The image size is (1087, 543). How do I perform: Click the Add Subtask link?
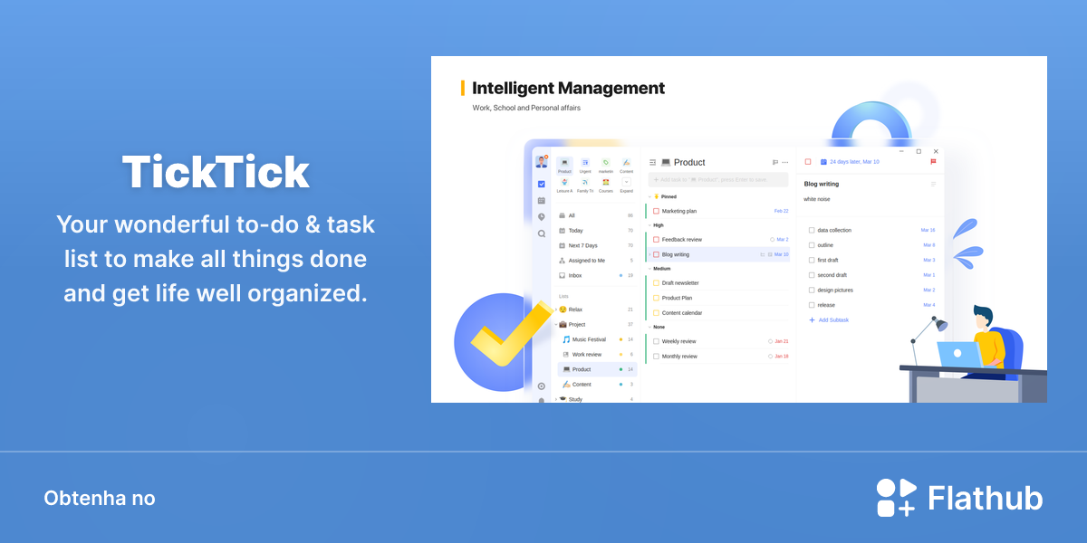[829, 320]
